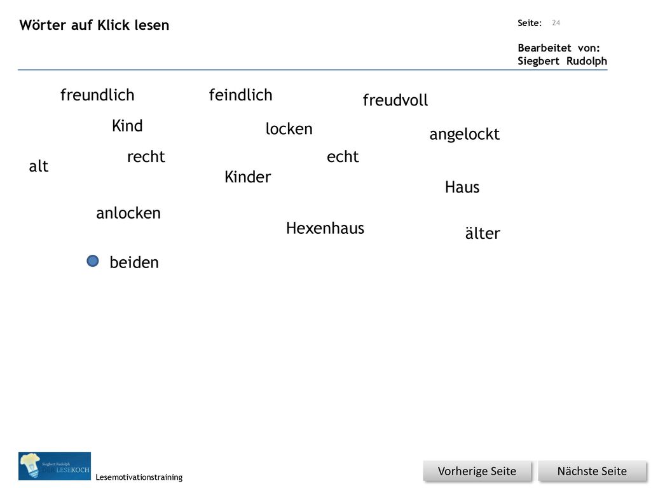The image size is (651, 488).
Task: Click the word Kind
Action: [127, 126]
